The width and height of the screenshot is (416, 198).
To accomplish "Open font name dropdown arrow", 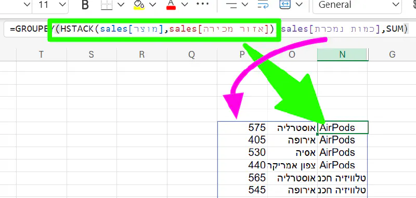I will tap(27, 5).
